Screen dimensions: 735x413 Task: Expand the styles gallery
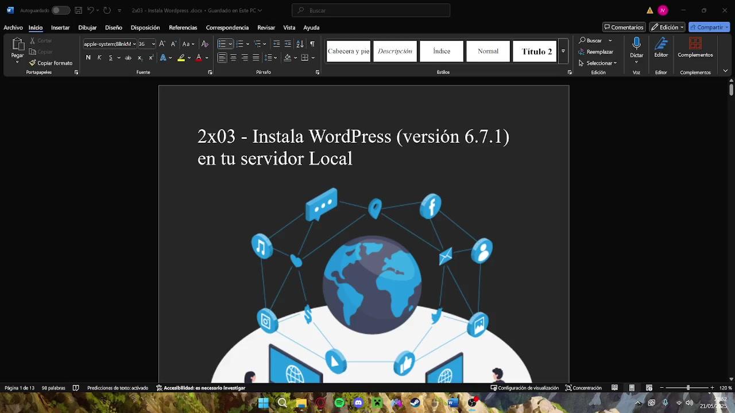point(563,51)
